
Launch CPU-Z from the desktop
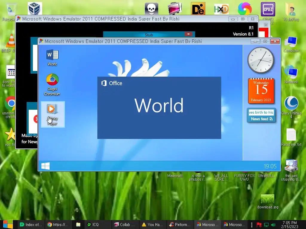click(x=268, y=9)
